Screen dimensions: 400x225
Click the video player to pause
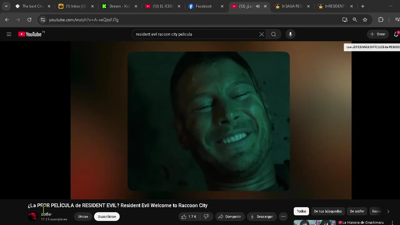pyautogui.click(x=211, y=120)
